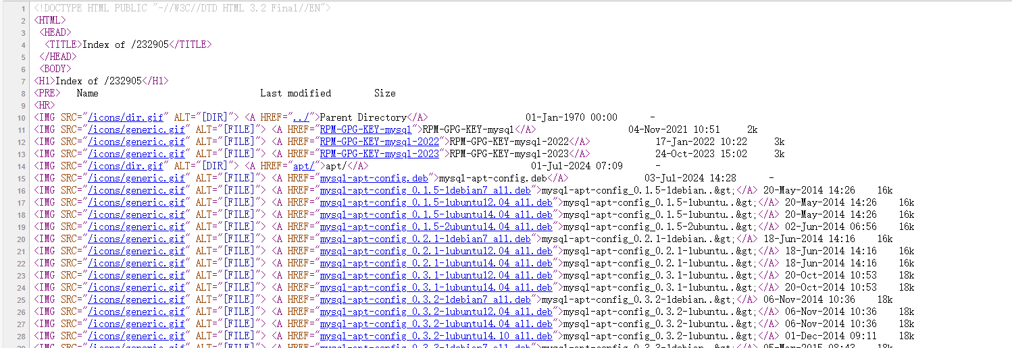Click the DOCTYPE declaration on line 1
Image resolution: width=1012 pixels, height=348 pixels.
pos(182,8)
